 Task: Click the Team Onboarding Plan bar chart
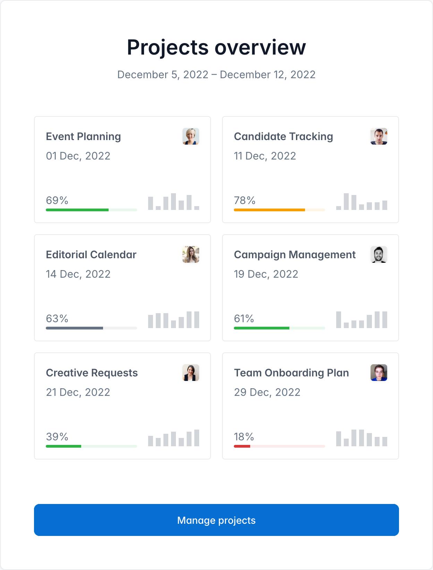(x=362, y=438)
